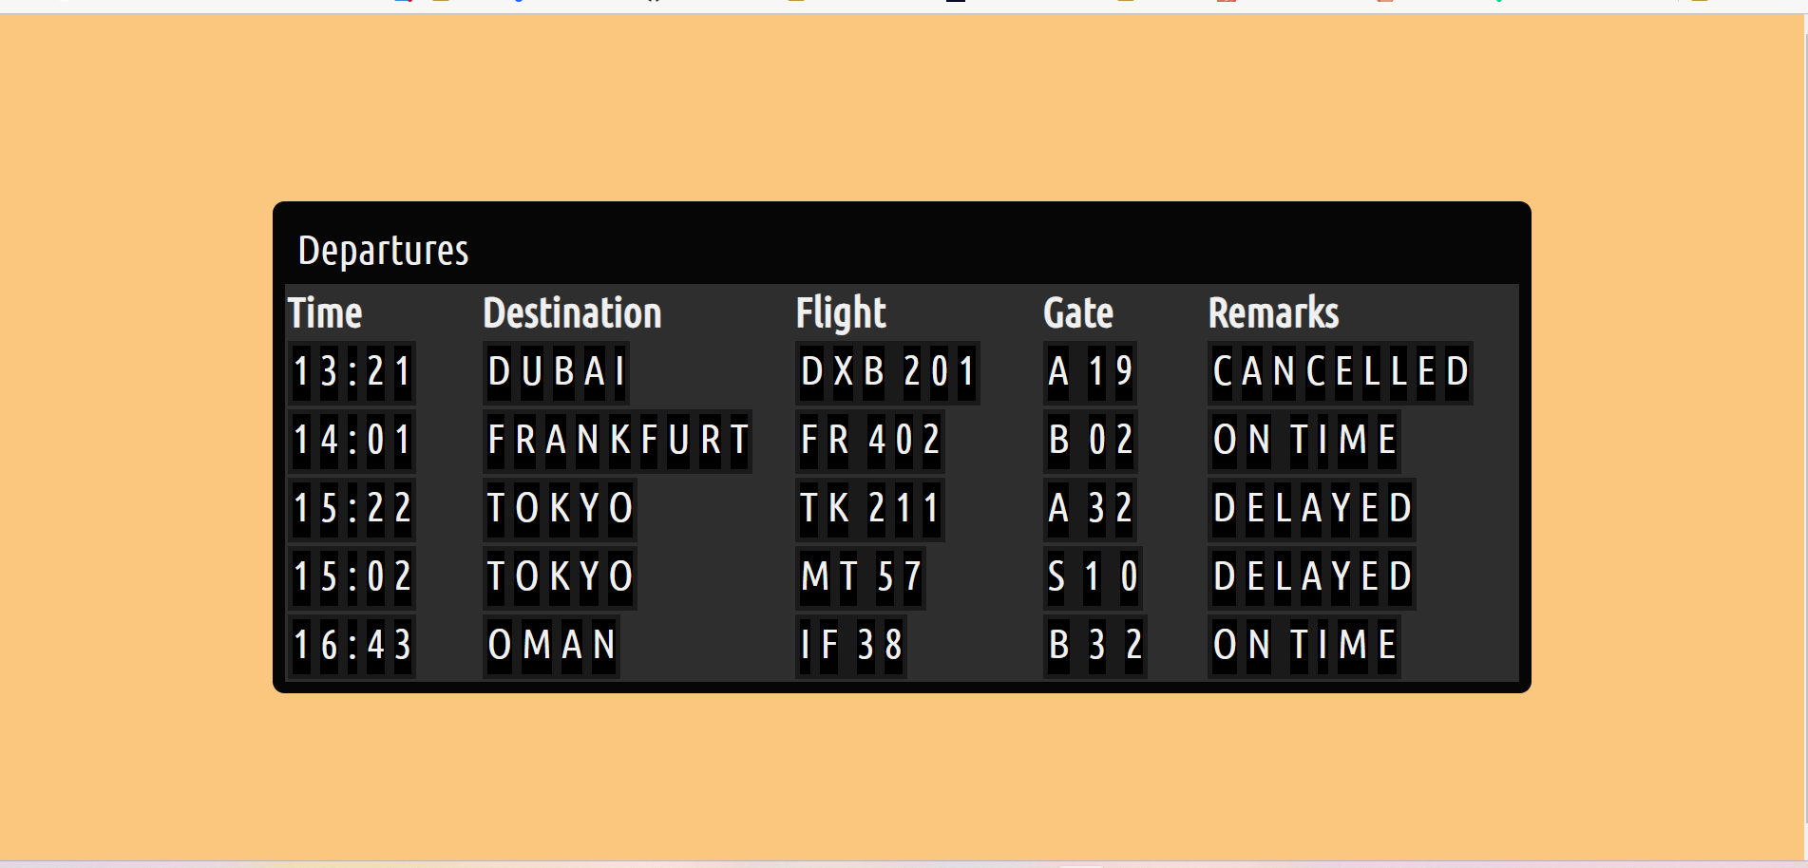Click the Departures board title
The height and width of the screenshot is (868, 1808).
click(x=383, y=251)
